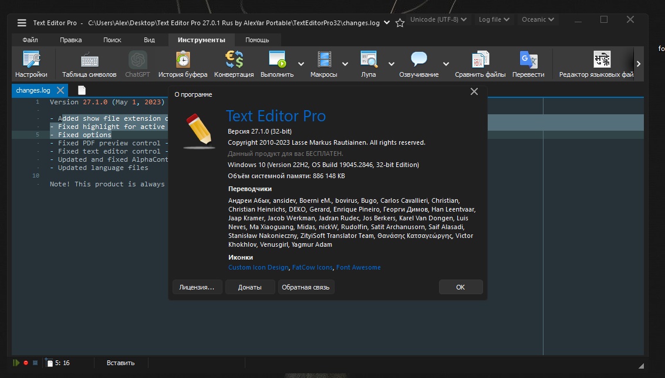Click the Макросы film icon
Viewport: 665px width, 378px height.
tap(324, 60)
